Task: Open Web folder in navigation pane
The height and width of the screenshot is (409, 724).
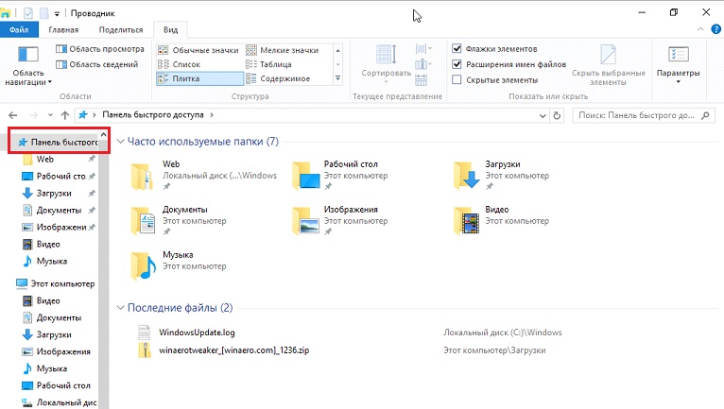Action: click(x=45, y=160)
